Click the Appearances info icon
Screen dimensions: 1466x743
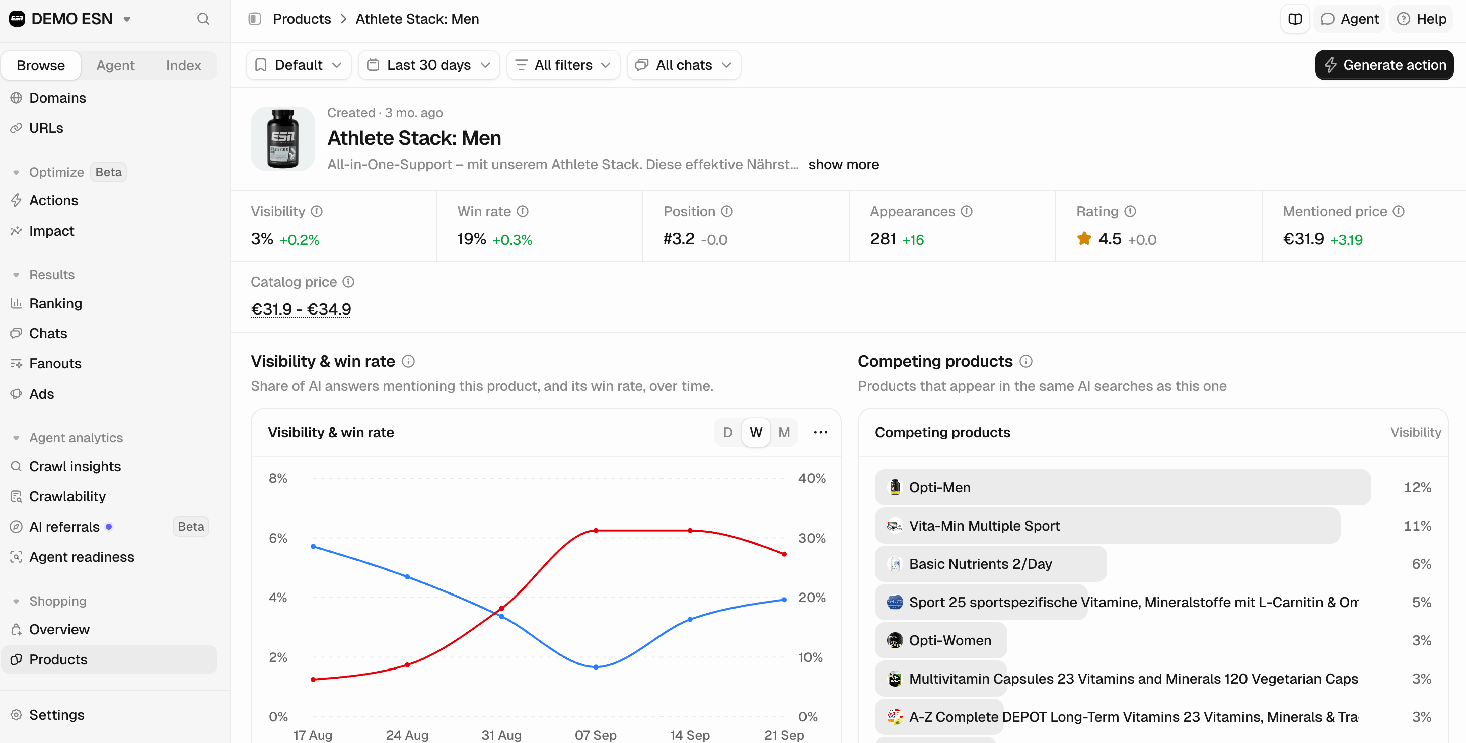coord(966,211)
